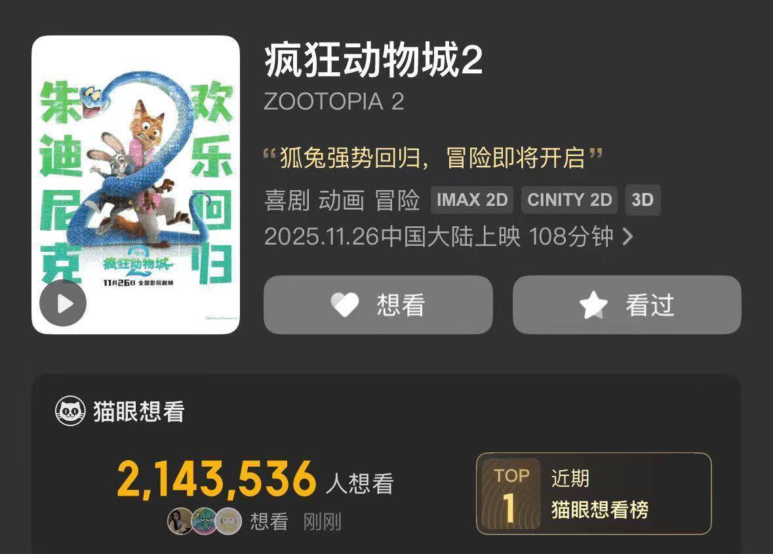
Task: Expand release details via the chevron arrow
Action: 627,237
